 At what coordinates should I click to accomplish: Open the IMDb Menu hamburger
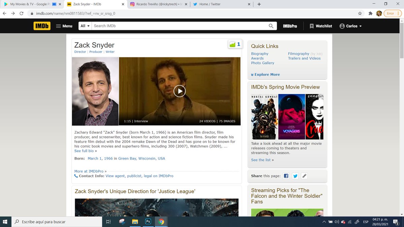[64, 26]
